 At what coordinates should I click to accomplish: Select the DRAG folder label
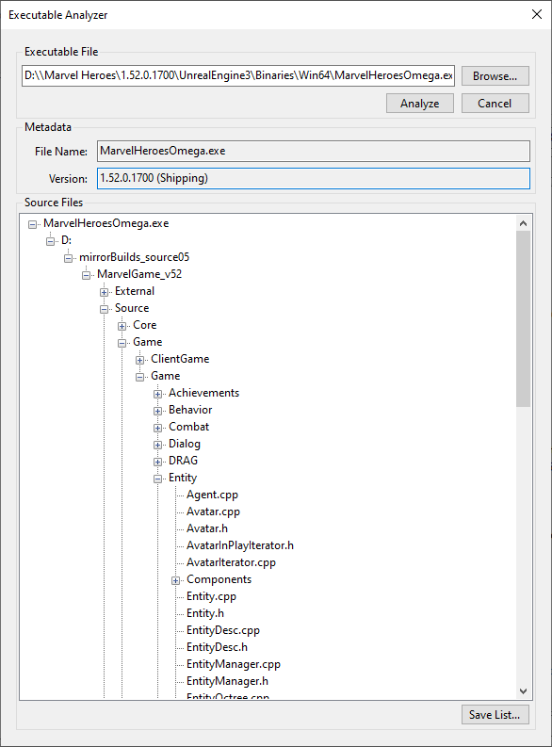pos(183,461)
